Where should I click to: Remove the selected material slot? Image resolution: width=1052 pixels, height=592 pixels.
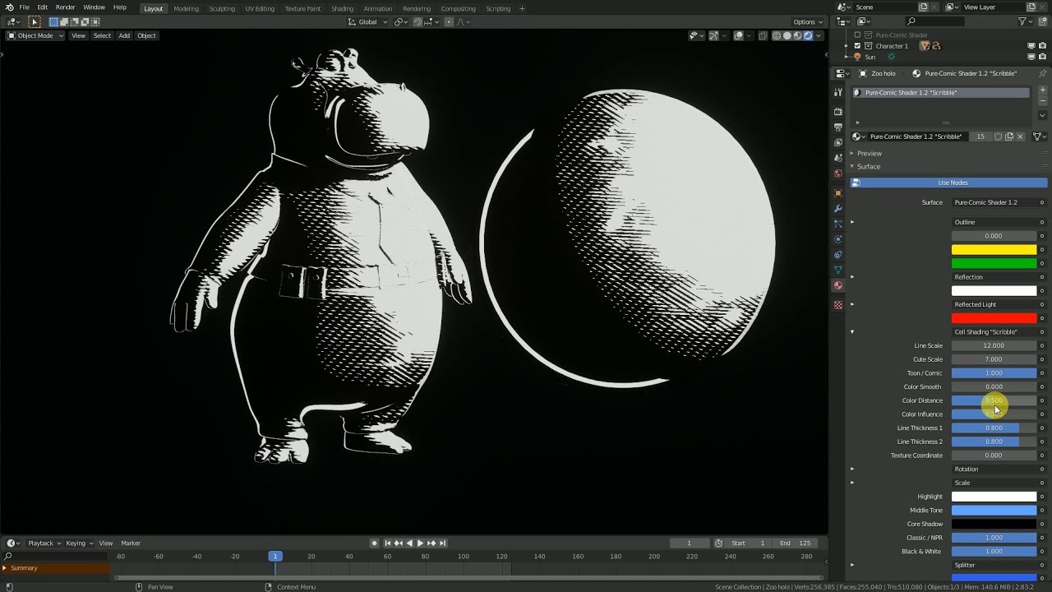1042,102
